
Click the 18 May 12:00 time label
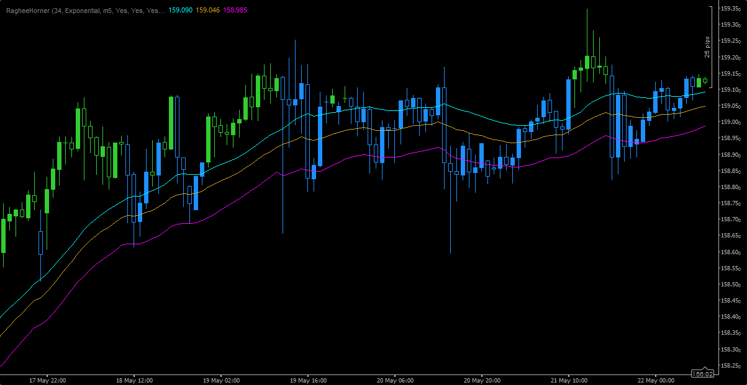pos(135,380)
